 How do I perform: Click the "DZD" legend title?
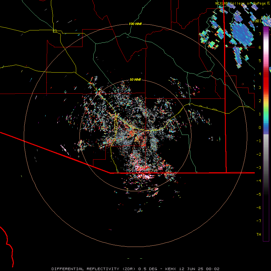[x=265, y=18]
